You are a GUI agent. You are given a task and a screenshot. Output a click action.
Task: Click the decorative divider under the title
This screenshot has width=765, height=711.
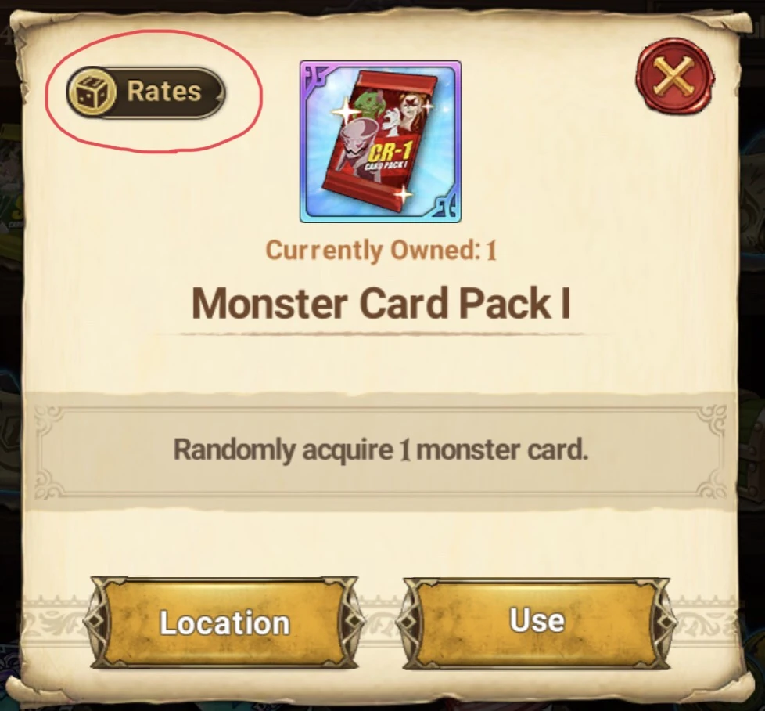click(381, 334)
